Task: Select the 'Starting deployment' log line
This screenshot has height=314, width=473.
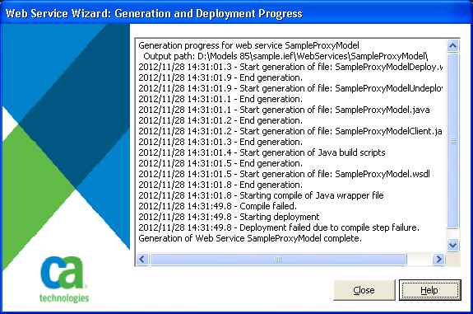Action: [229, 217]
